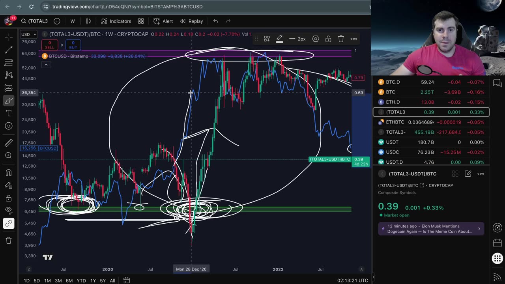Open the USD currency dropdown
Screen dimensions: 505x284
point(29,34)
